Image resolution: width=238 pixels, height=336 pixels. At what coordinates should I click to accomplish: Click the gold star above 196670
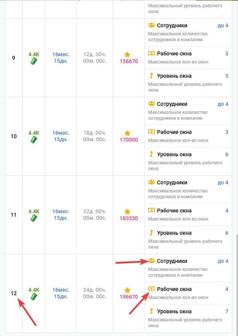click(x=127, y=290)
